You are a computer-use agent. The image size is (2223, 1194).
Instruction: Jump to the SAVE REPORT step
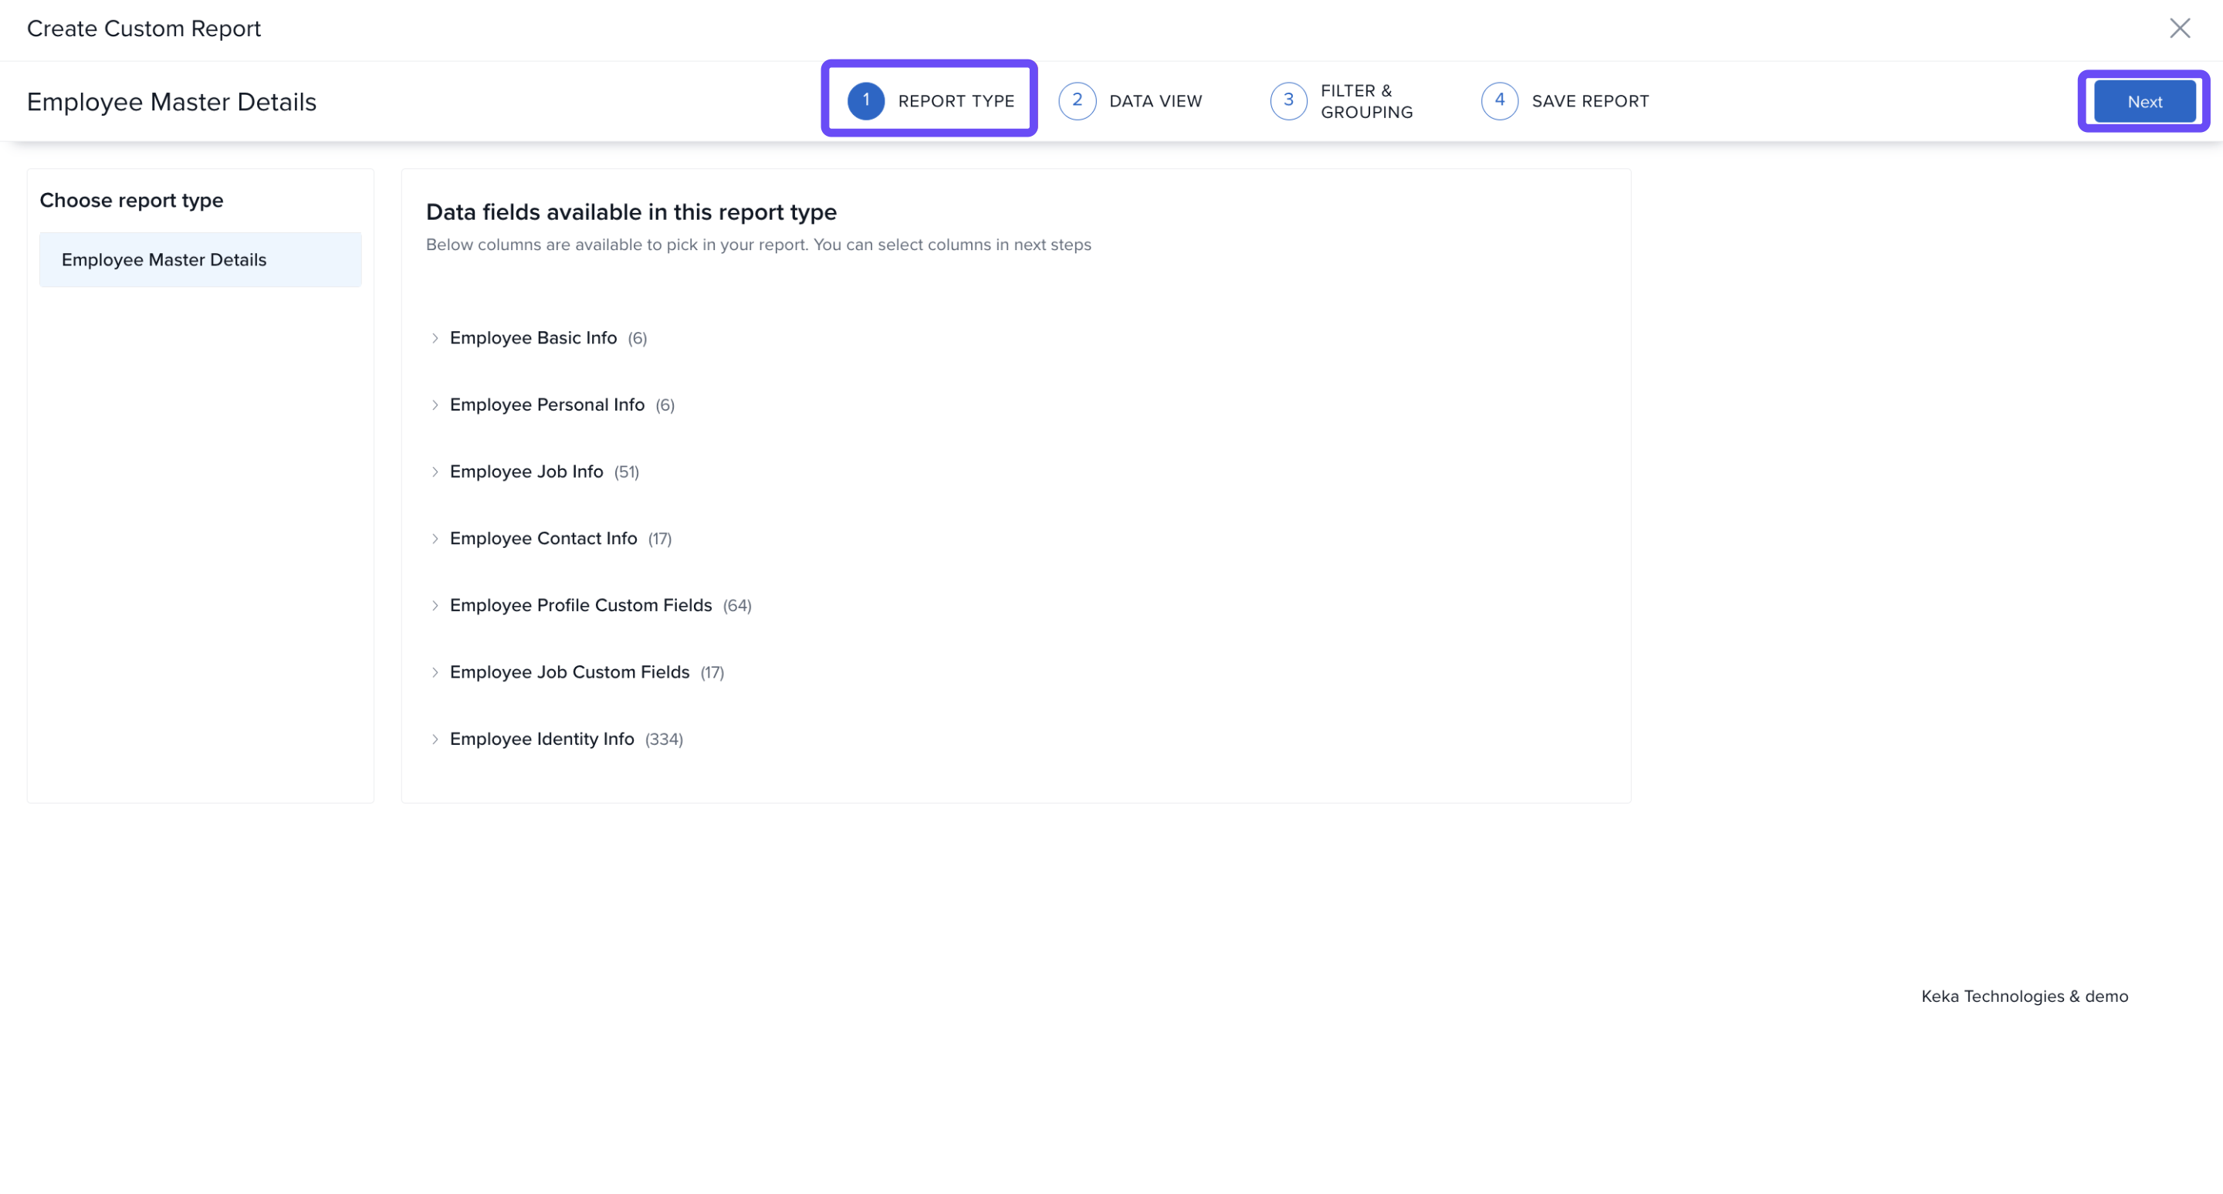coord(1589,101)
